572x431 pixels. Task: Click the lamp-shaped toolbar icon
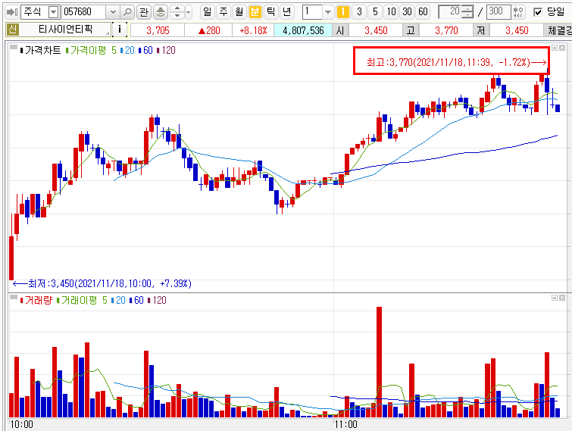[161, 12]
